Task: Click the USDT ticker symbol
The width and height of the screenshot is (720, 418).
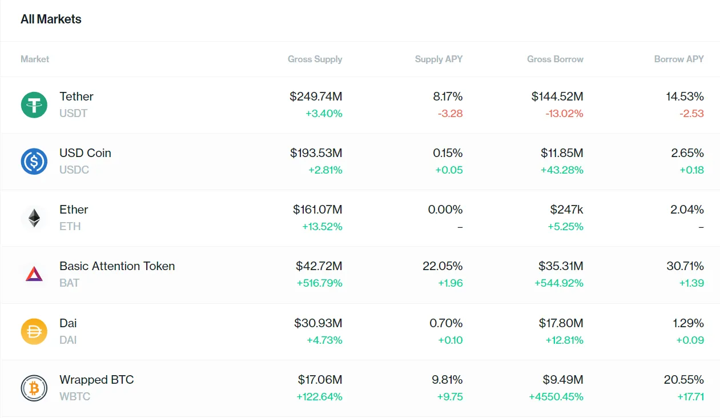Action: pos(73,113)
